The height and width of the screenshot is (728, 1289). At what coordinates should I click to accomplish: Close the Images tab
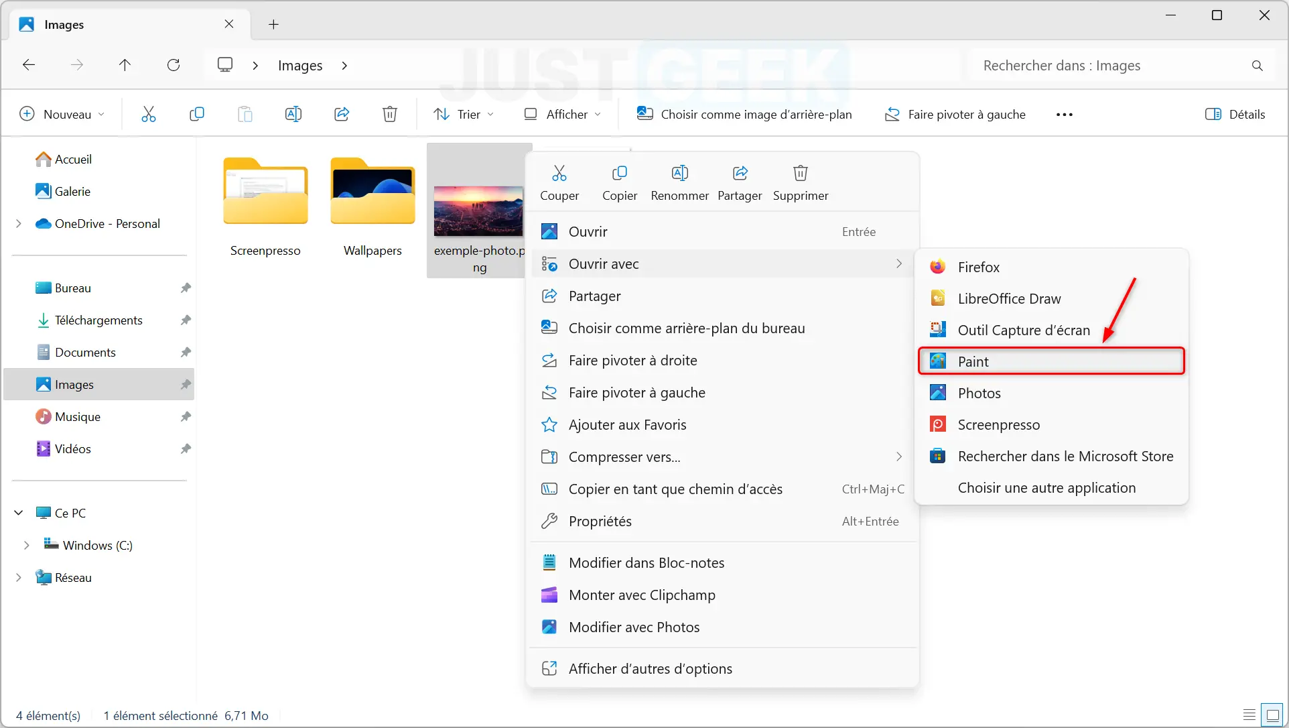tap(229, 24)
